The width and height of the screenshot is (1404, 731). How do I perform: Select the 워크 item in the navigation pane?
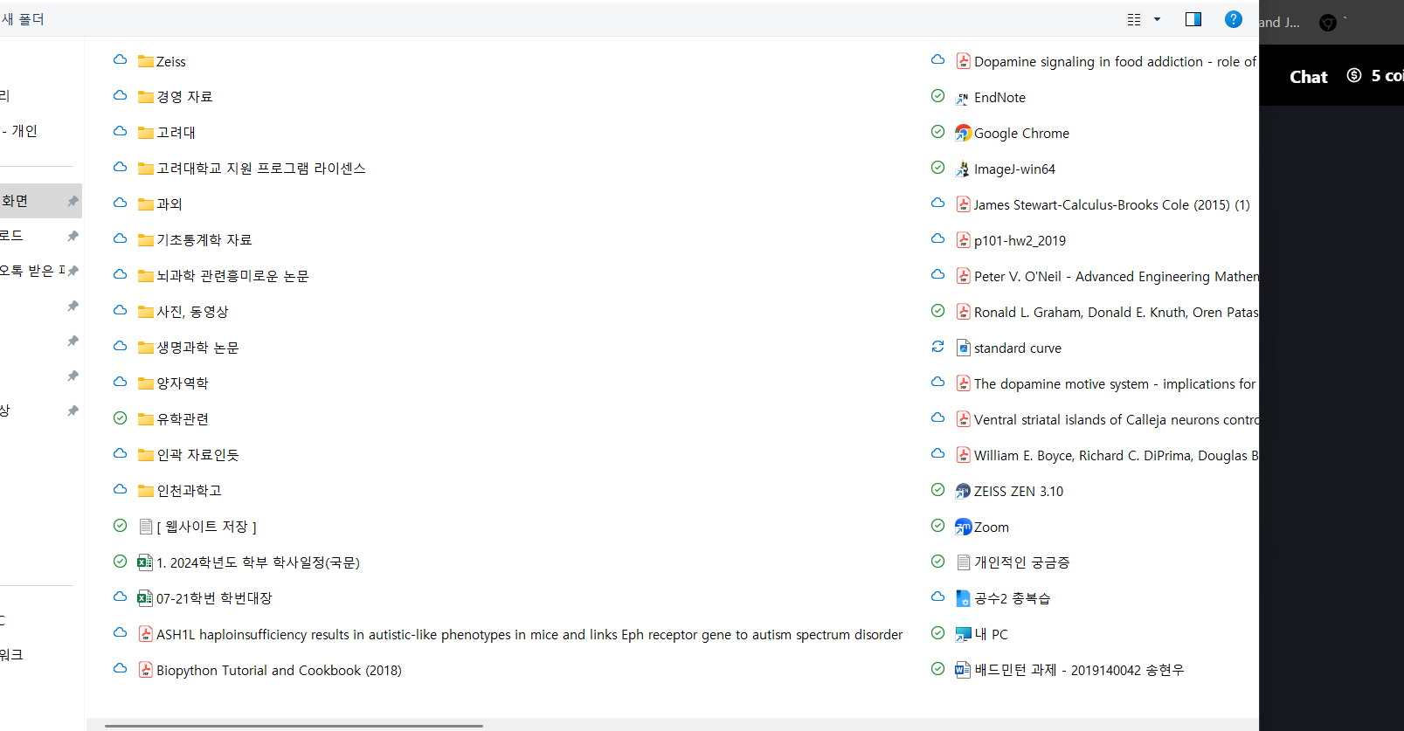pyautogui.click(x=11, y=655)
